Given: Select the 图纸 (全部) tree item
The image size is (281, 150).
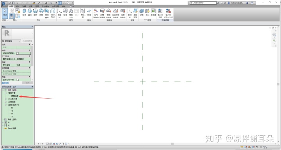Looking at the screenshot, I should [12, 120].
